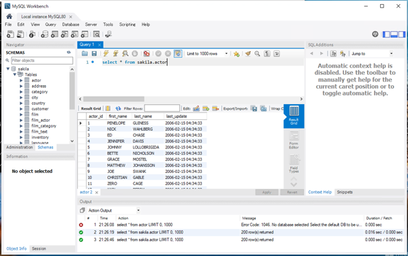Select the Result Grid view panel button
Viewport: 408px width, 256px height.
294,116
